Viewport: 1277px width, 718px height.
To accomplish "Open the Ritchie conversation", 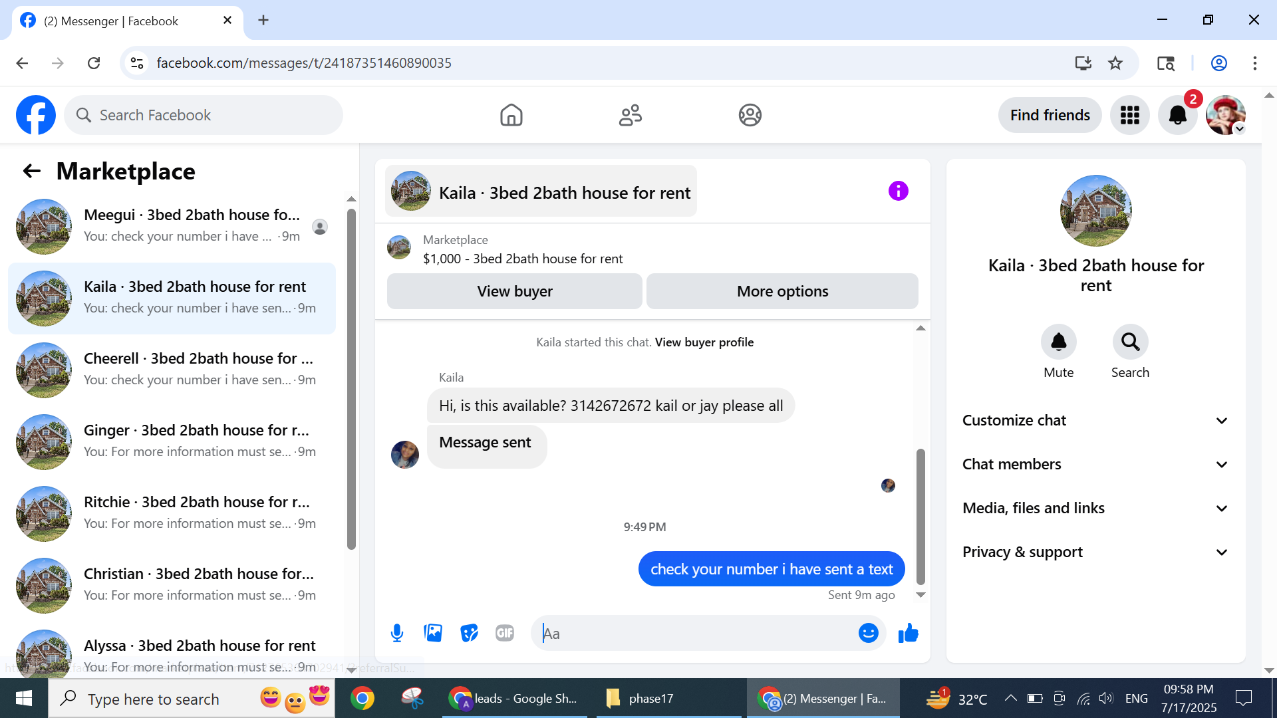I will pos(172,513).
